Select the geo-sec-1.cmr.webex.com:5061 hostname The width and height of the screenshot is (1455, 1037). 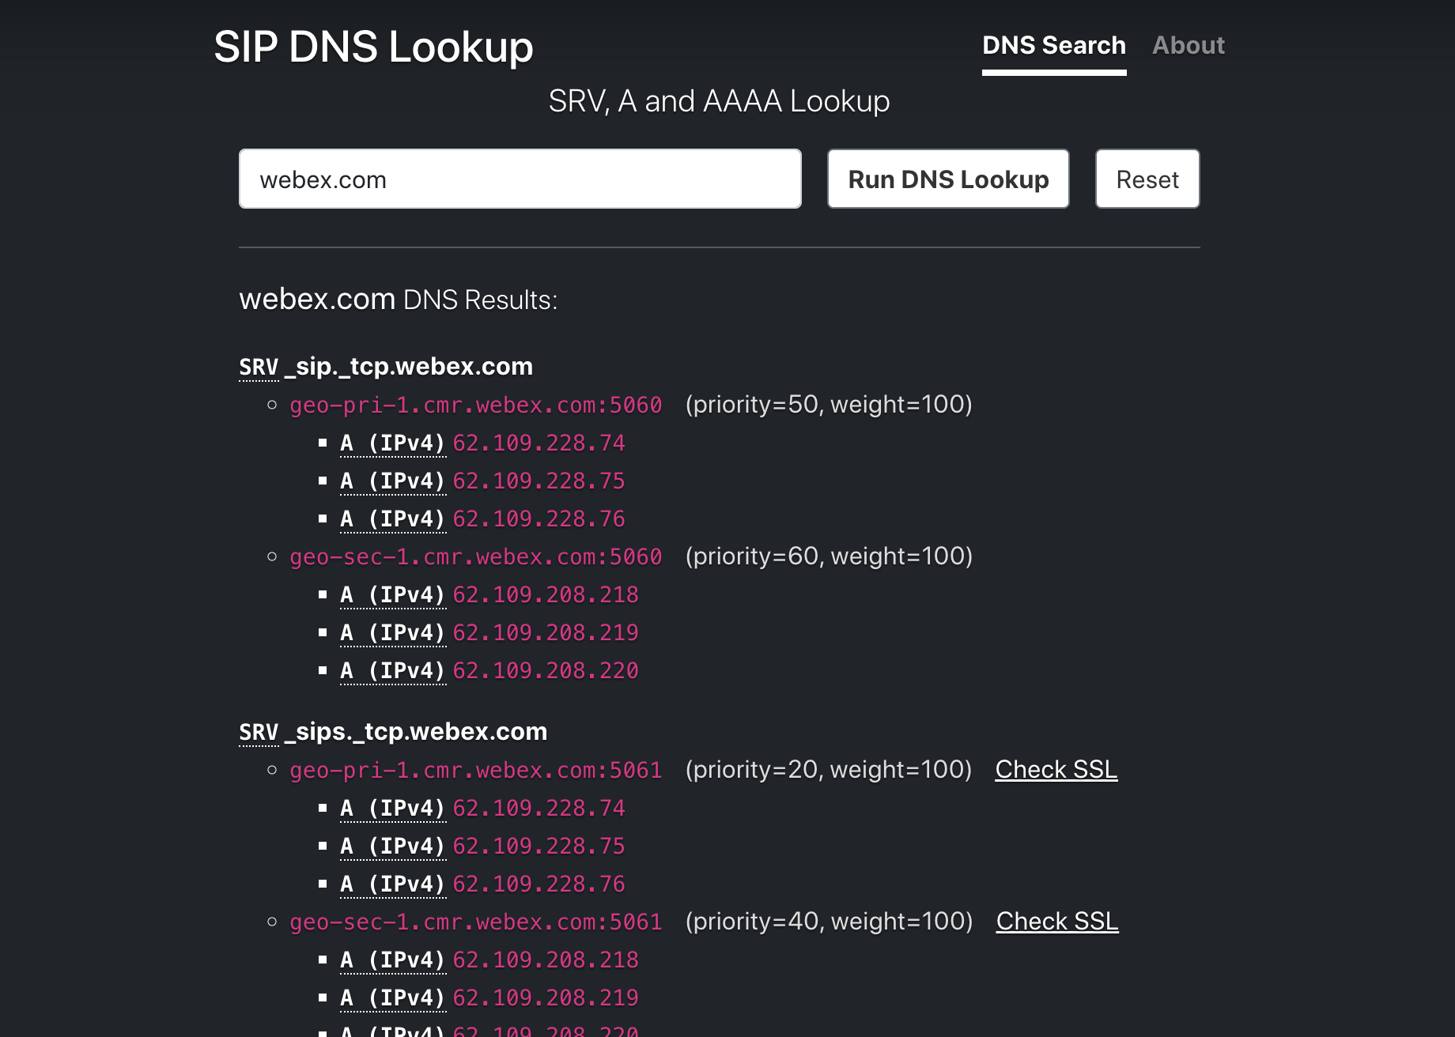coord(475,922)
